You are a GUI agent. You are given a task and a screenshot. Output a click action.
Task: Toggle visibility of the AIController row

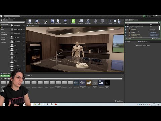(126, 29)
